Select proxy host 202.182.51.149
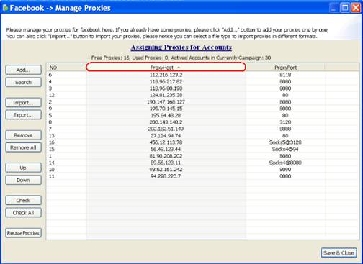The height and width of the screenshot is (264, 363). (x=166, y=129)
